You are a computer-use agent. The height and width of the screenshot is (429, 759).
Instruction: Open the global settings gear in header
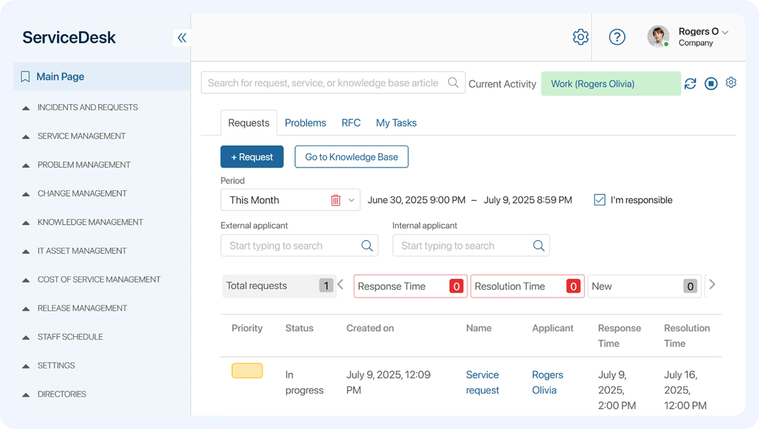tap(580, 37)
